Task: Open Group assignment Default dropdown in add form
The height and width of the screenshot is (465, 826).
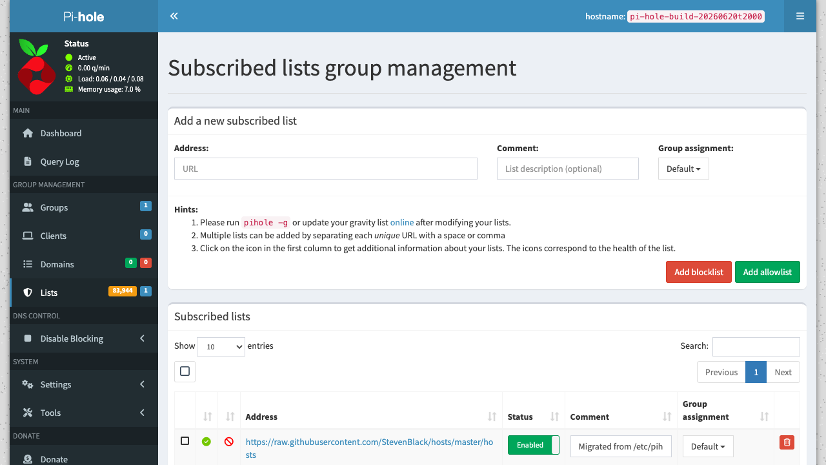Action: tap(683, 169)
